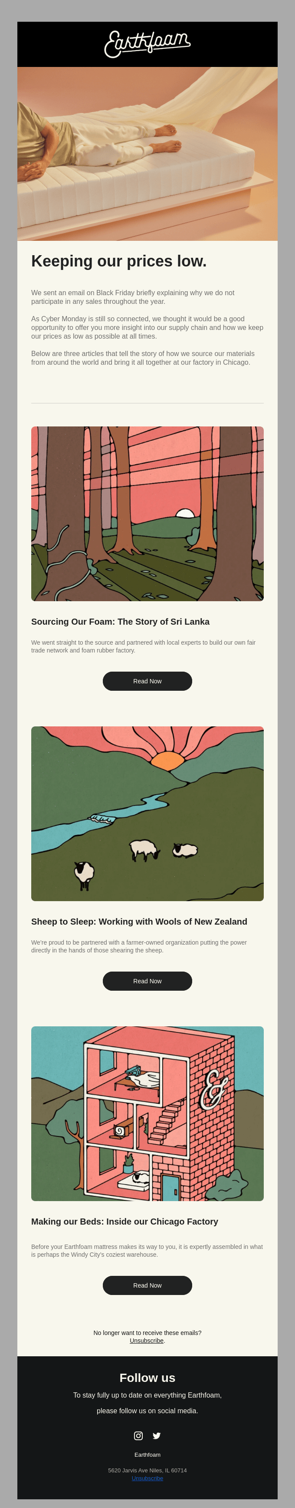Select the "Sourcing Our Foam" article title

coord(120,622)
